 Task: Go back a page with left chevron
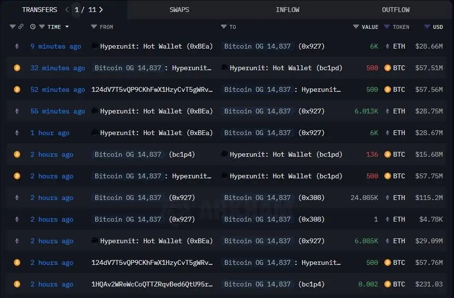coord(66,10)
